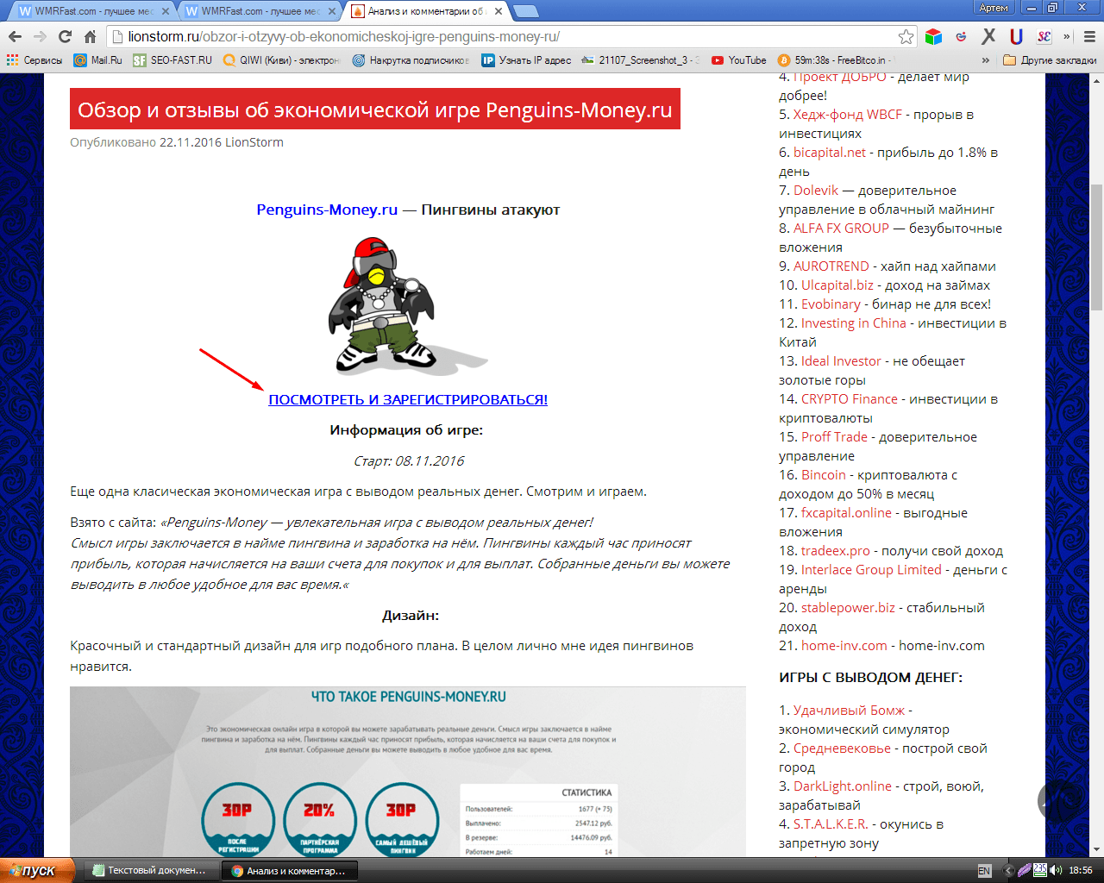1104x883 pixels.
Task: Open the colored cube extension icon
Action: click(x=933, y=36)
